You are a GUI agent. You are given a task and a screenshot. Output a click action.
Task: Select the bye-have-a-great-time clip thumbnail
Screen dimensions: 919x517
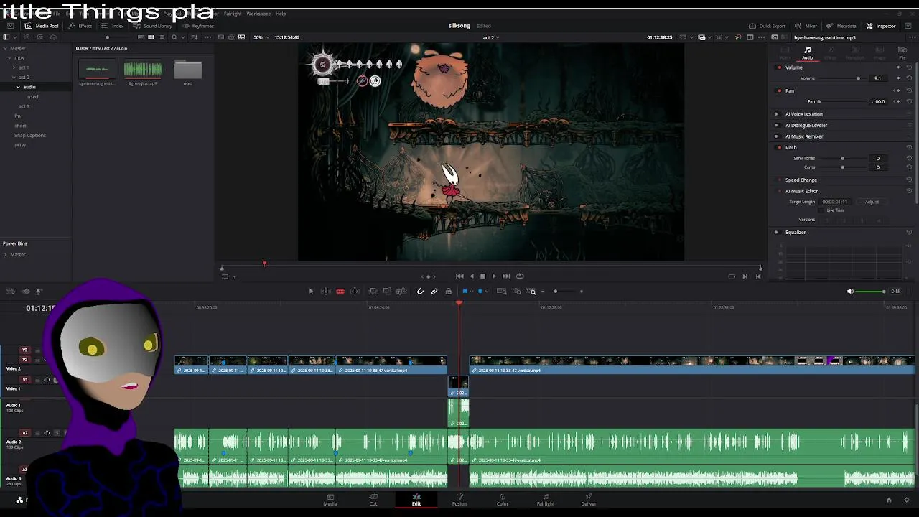pos(97,70)
